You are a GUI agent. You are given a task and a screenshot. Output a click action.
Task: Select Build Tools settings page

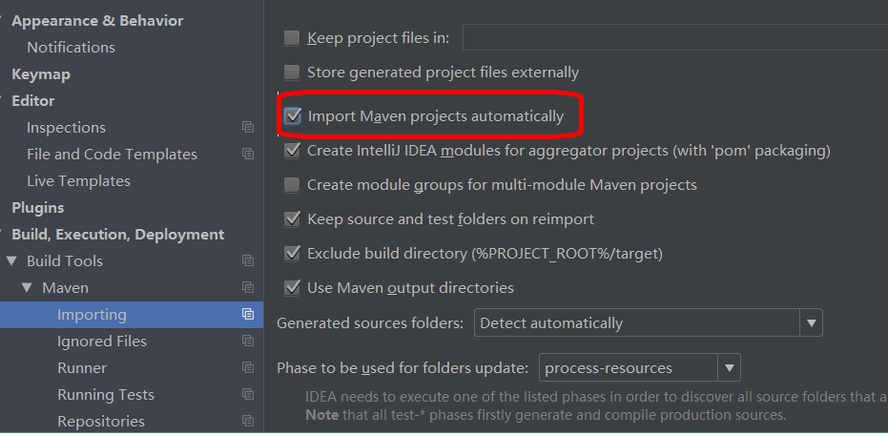click(65, 261)
